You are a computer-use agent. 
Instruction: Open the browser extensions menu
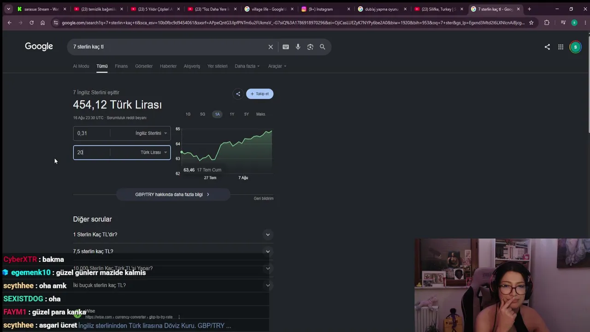coord(547,23)
